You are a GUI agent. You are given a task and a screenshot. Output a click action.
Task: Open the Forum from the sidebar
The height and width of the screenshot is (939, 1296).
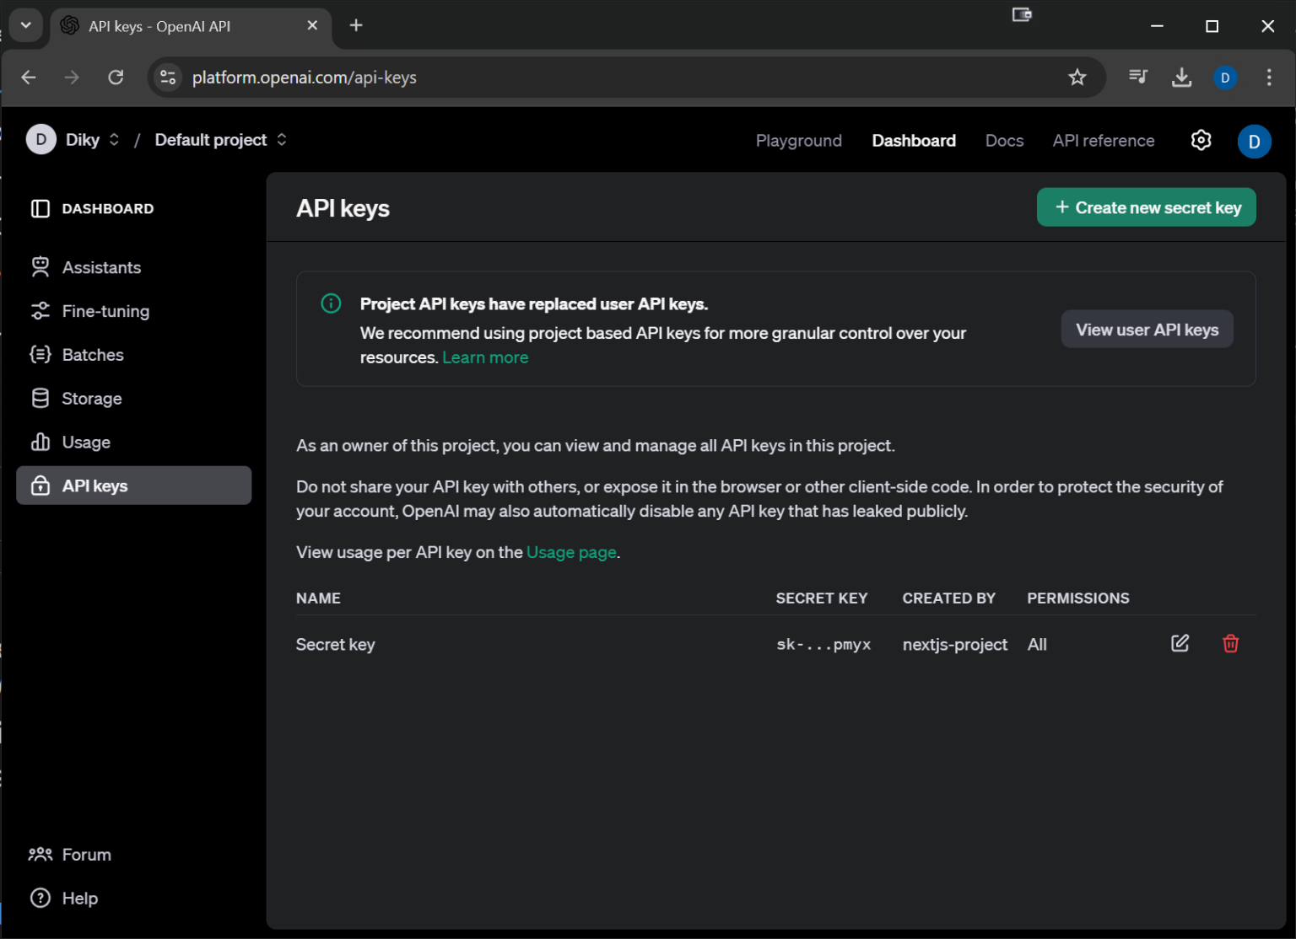86,854
